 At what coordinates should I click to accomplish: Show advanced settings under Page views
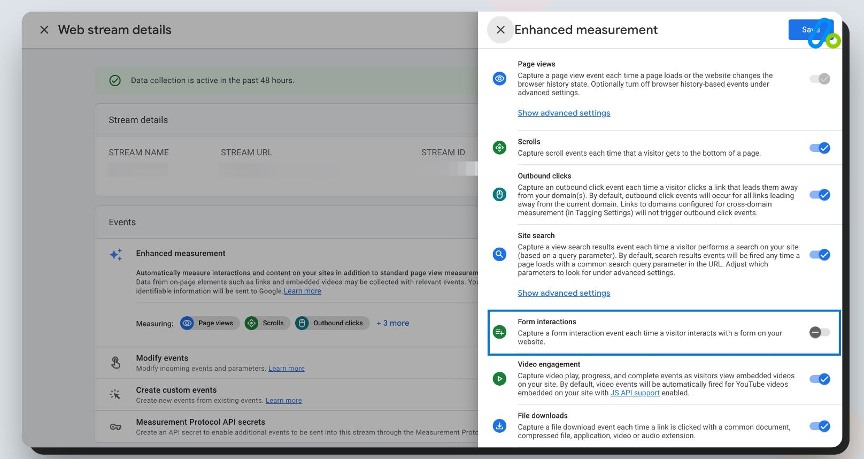click(x=564, y=113)
